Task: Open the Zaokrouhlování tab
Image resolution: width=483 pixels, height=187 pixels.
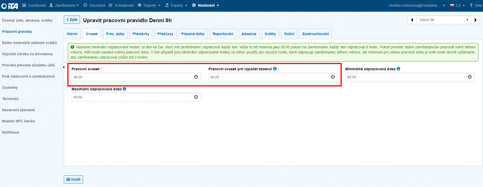Action: tap(315, 34)
